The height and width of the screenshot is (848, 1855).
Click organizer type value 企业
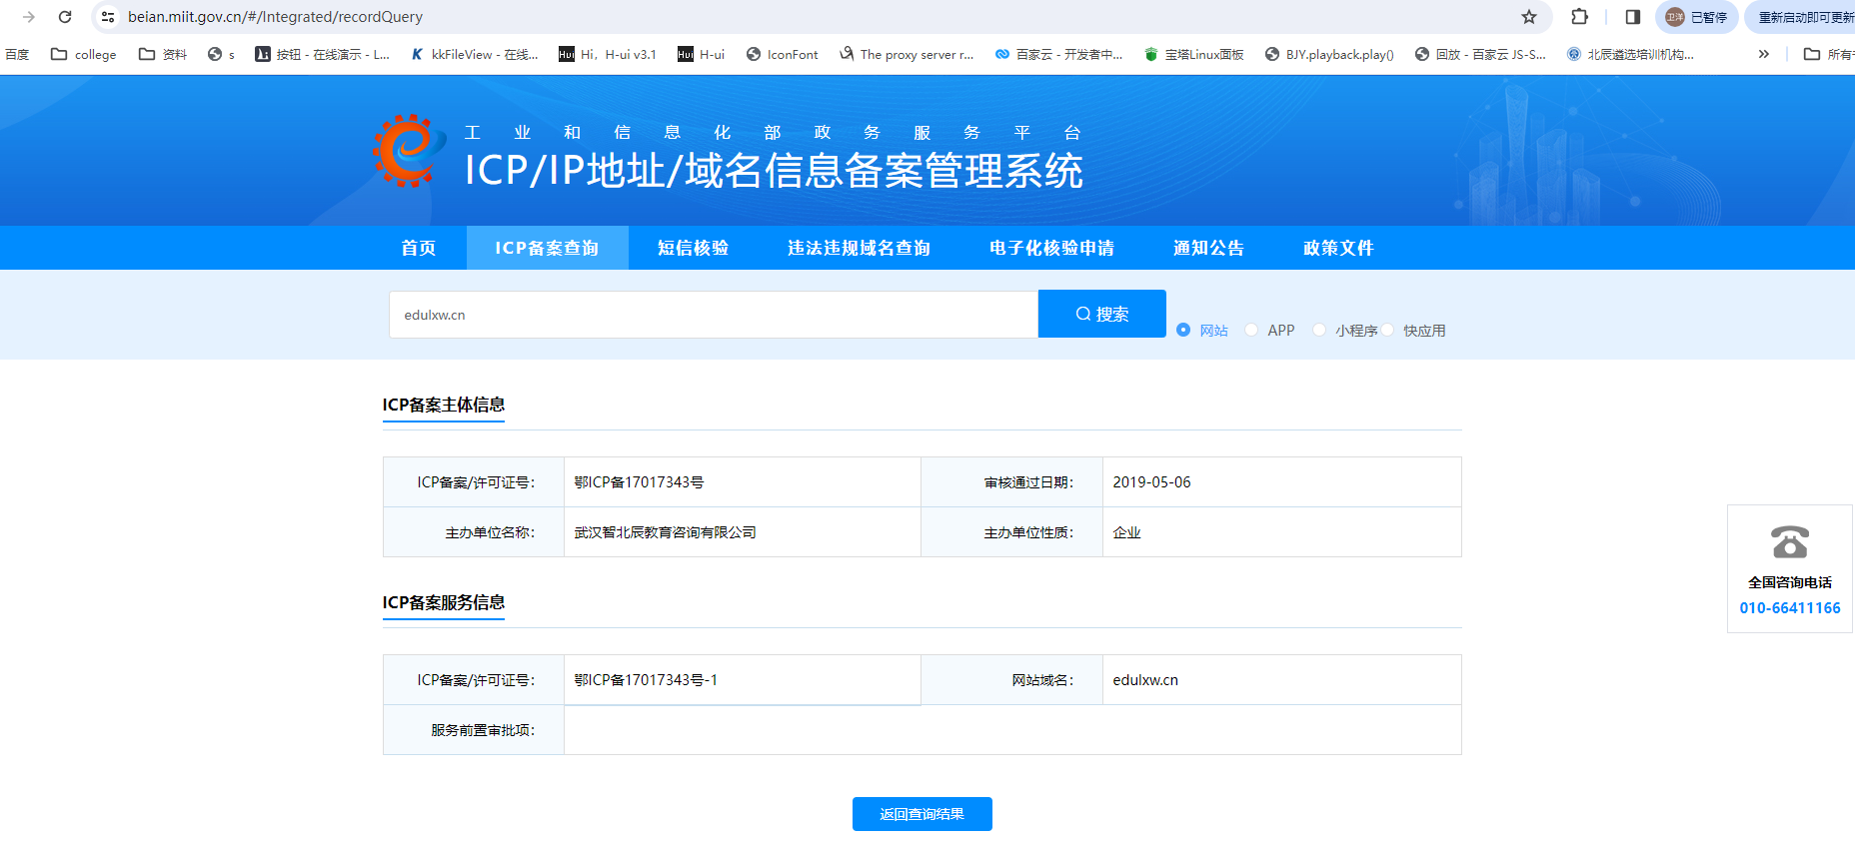pos(1126,533)
